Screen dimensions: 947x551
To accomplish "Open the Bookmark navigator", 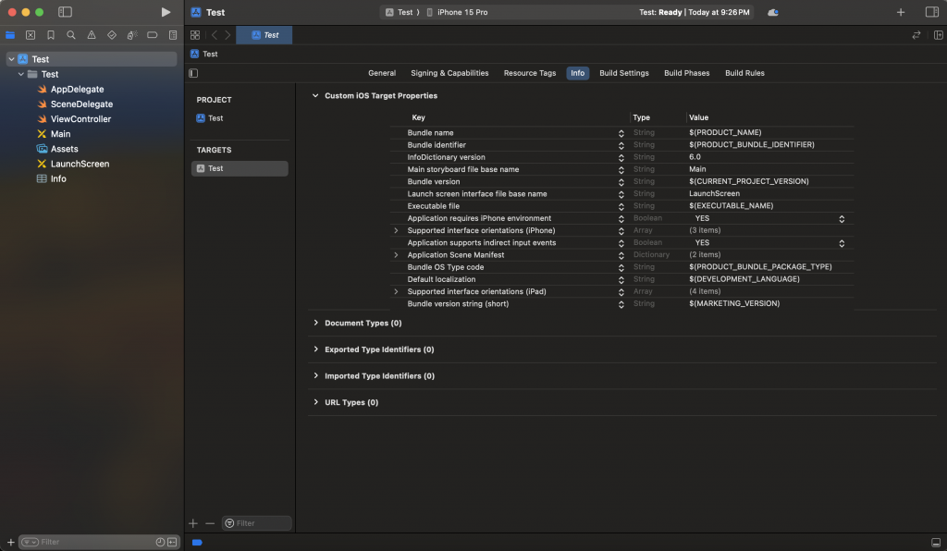I will point(51,35).
